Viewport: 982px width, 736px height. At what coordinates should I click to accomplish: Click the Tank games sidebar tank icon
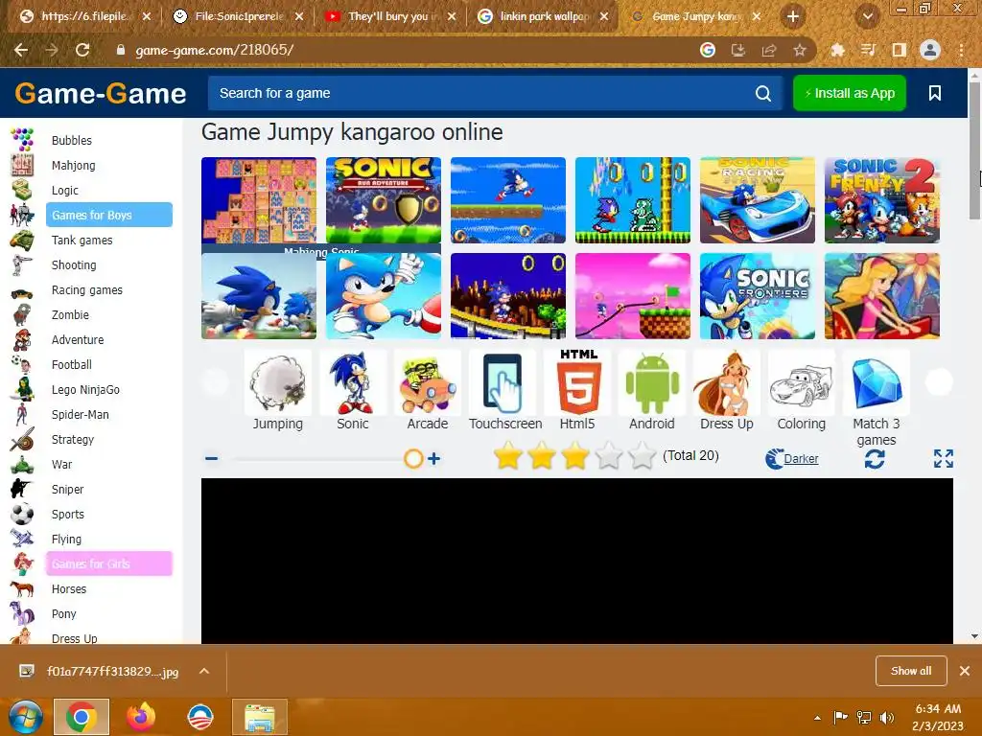tap(23, 240)
